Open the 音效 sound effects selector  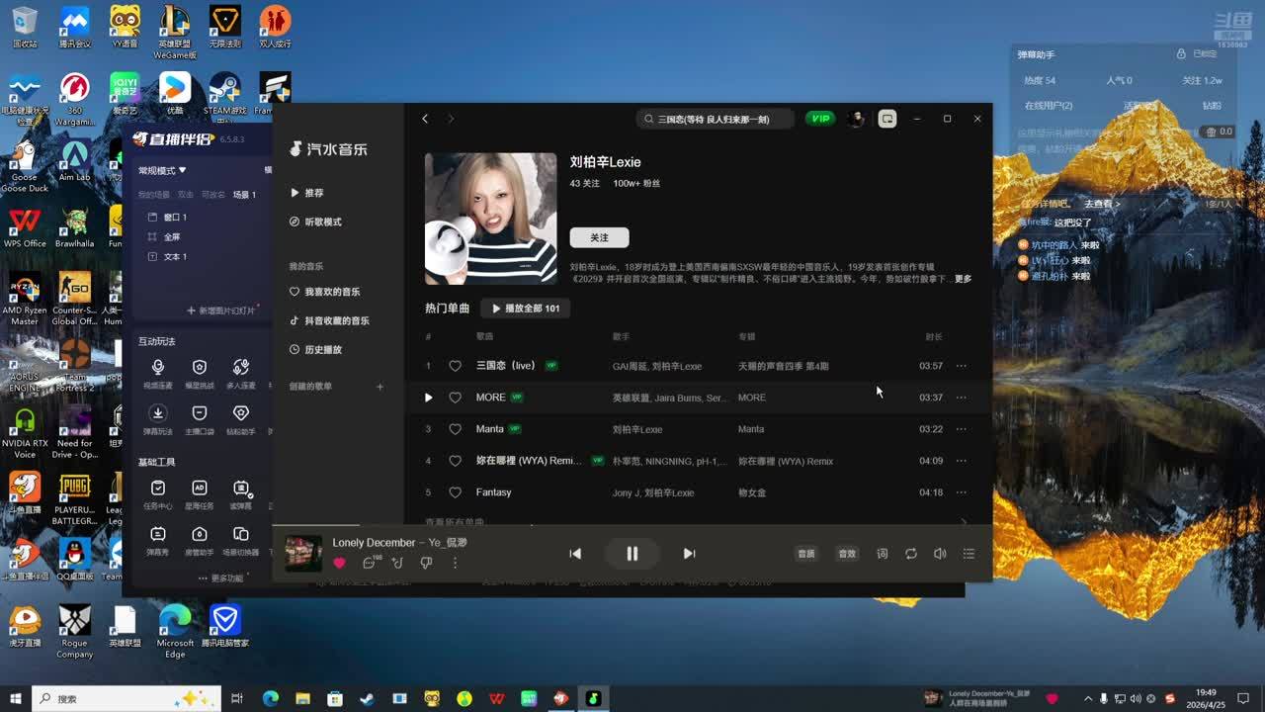(847, 554)
